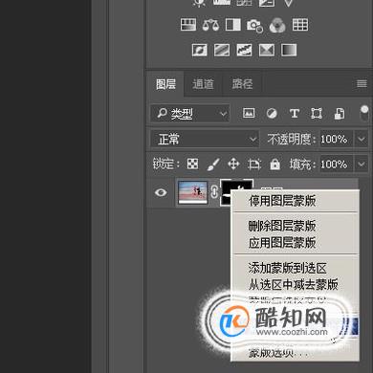Open the 正常 blend mode dropdown
This screenshot has width=373, height=373.
tap(204, 139)
